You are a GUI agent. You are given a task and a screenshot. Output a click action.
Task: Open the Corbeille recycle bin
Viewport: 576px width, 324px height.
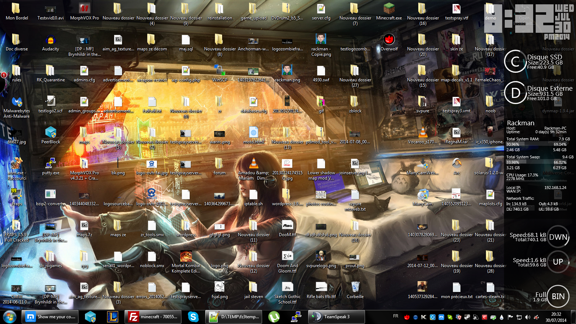355,291
